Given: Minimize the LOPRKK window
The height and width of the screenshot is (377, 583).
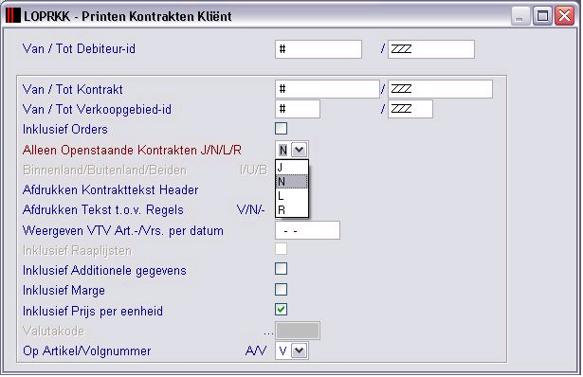Looking at the screenshot, I should tap(519, 16).
